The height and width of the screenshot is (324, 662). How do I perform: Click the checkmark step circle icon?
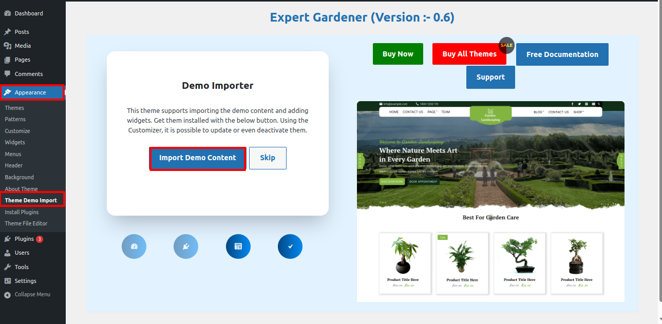click(290, 246)
